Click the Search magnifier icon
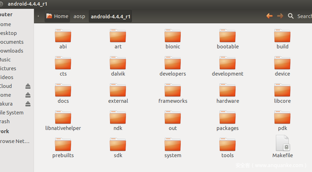This screenshot has width=312, height=172. 291,16
